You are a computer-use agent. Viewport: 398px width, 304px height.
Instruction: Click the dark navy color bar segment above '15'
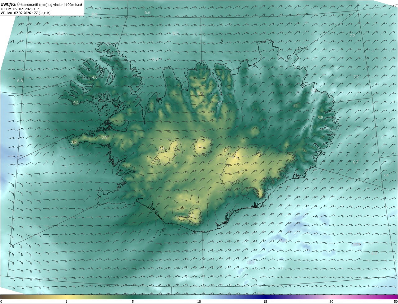[x=265, y=297]
